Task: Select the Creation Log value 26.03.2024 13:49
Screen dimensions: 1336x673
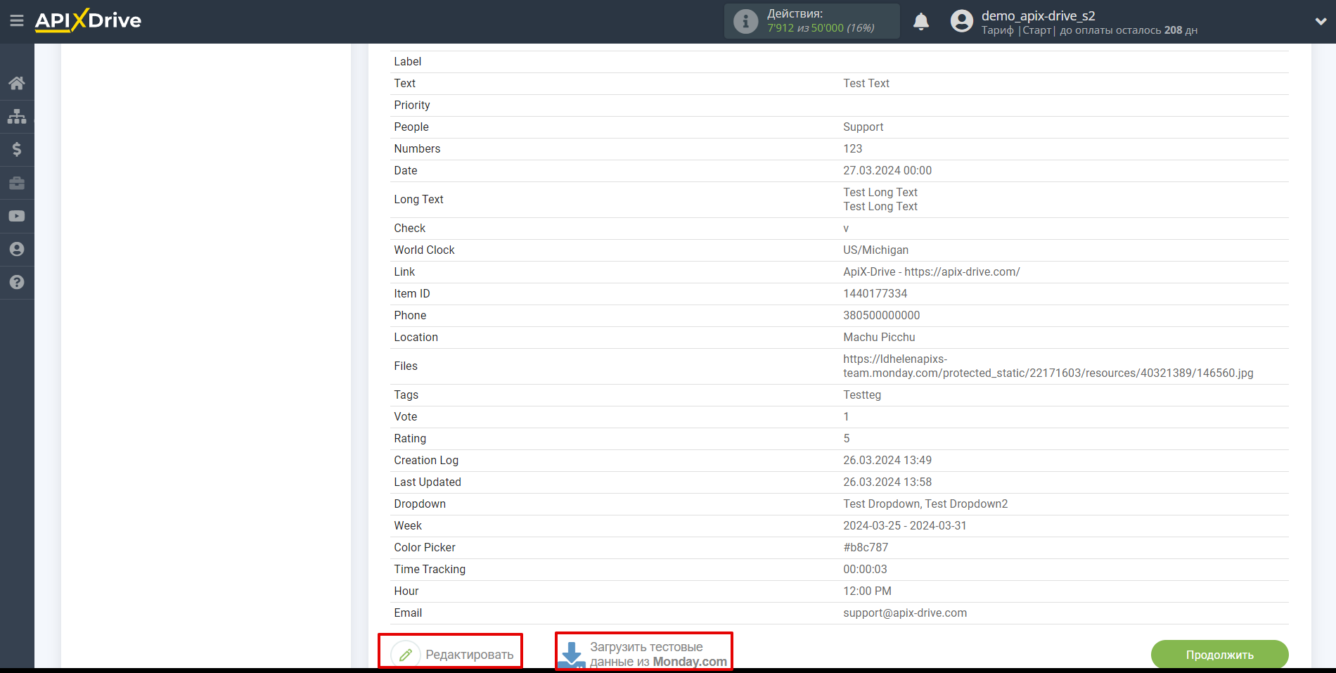Action: point(887,460)
